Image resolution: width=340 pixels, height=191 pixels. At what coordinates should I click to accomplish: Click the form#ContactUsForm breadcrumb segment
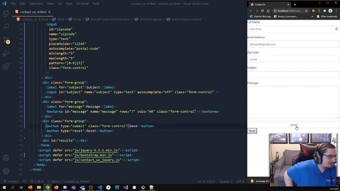click(x=108, y=19)
